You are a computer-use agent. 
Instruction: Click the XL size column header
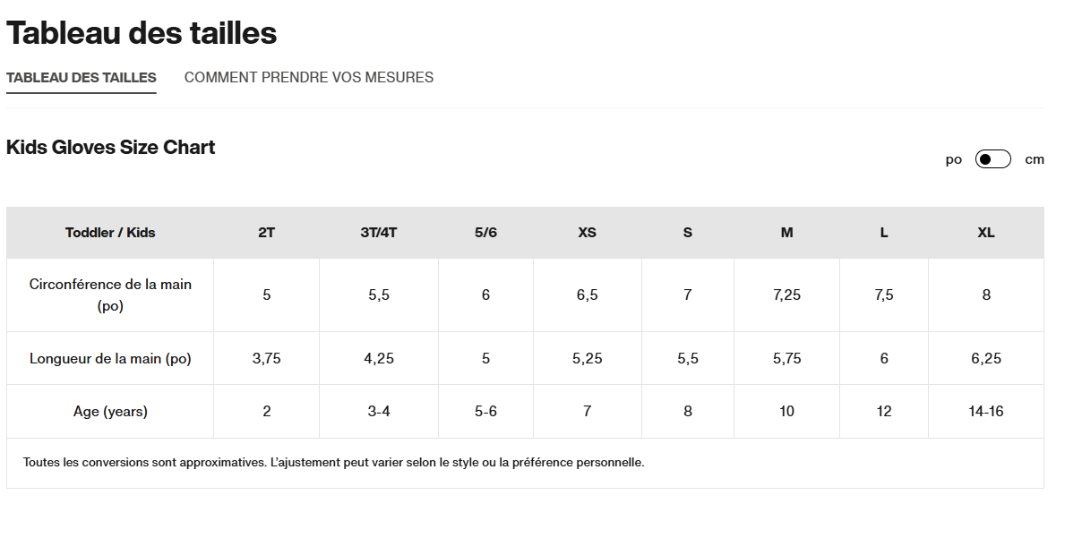click(x=986, y=233)
